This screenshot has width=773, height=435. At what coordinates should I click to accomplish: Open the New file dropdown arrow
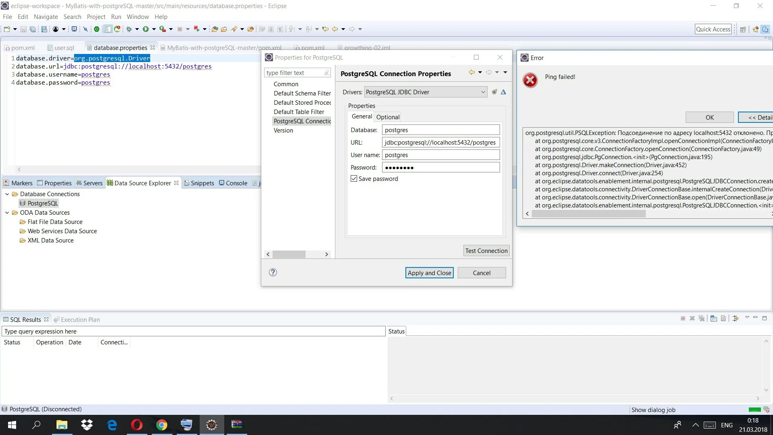coord(15,29)
